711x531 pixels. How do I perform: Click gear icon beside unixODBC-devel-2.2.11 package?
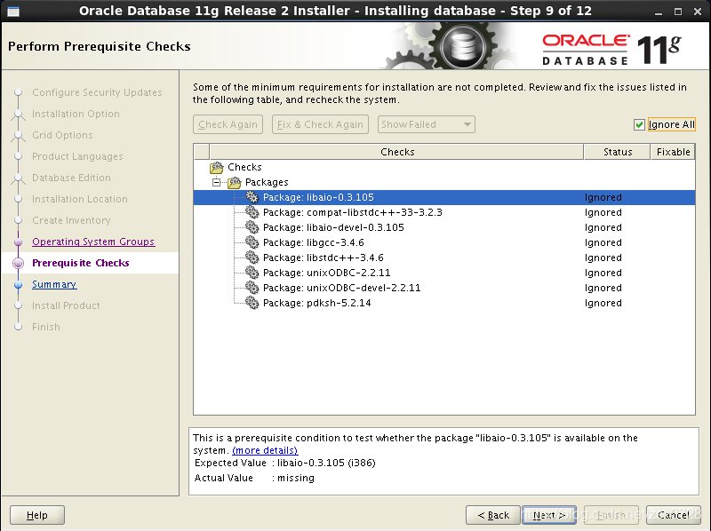click(x=252, y=288)
